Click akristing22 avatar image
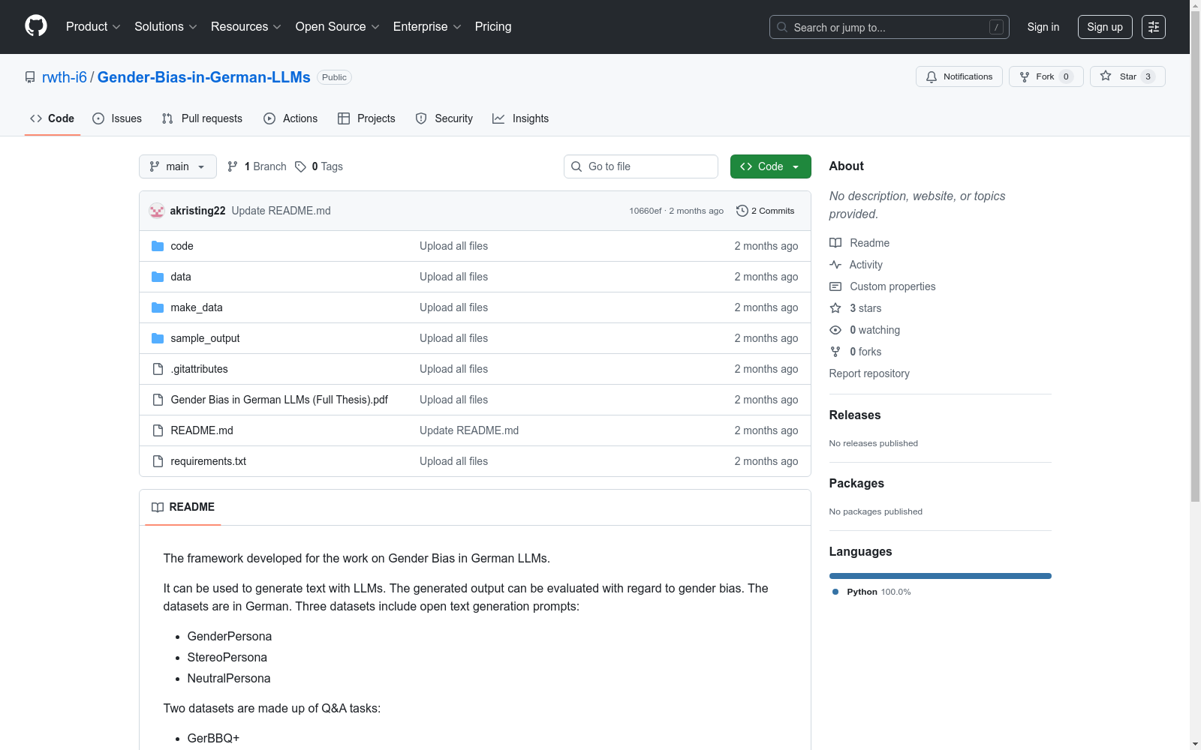Image resolution: width=1201 pixels, height=750 pixels. pyautogui.click(x=157, y=211)
